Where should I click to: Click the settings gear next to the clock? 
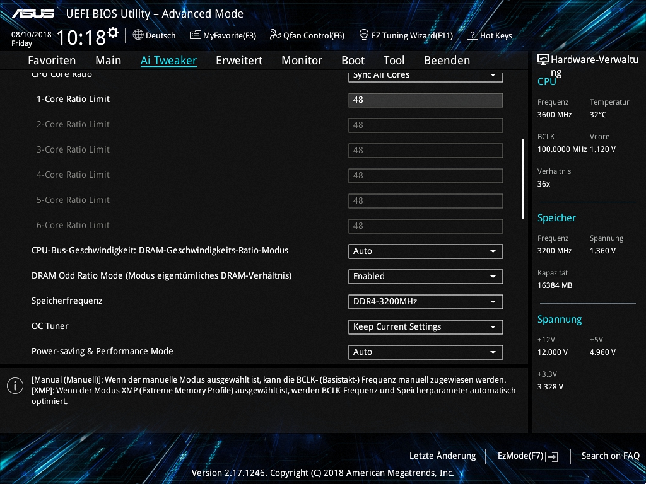[113, 32]
